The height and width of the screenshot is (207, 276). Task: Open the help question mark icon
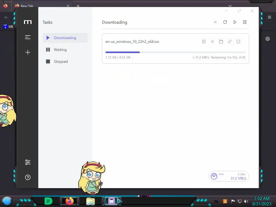pos(28,177)
